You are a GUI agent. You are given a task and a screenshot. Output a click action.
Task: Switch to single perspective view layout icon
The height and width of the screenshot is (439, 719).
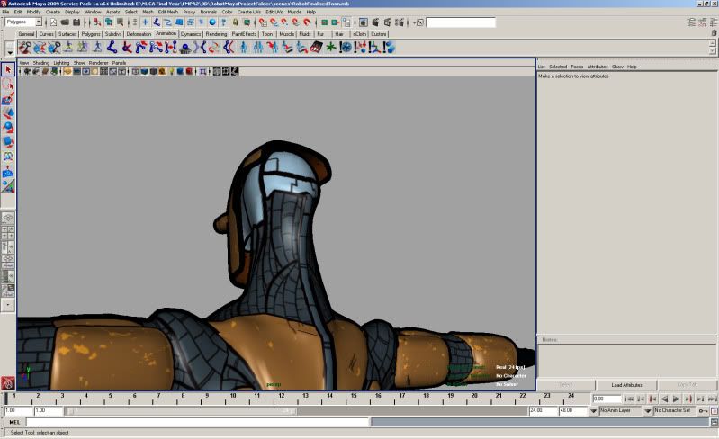pyautogui.click(x=7, y=219)
